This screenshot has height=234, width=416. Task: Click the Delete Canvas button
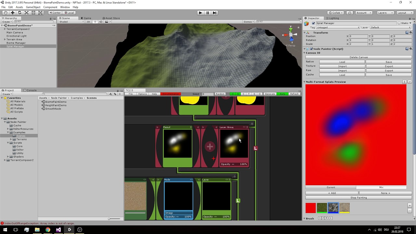coord(359,57)
